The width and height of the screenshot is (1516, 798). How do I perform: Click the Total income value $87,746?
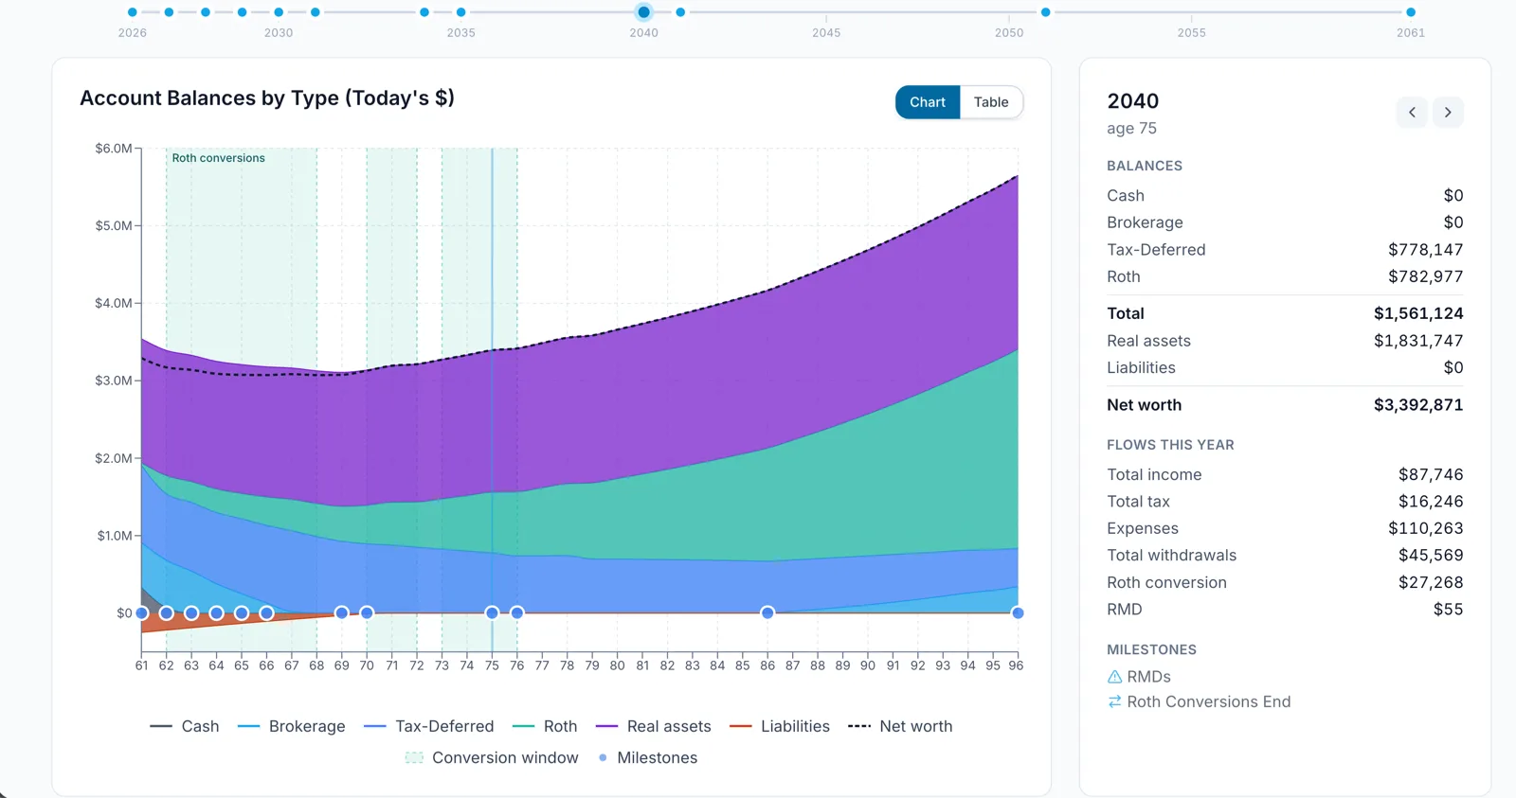click(1431, 474)
